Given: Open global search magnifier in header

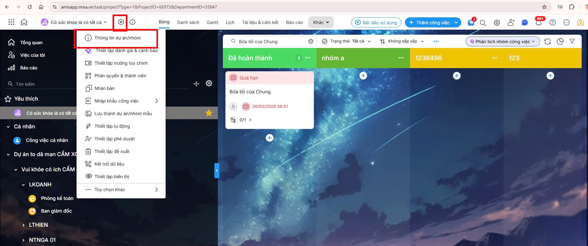Looking at the screenshot, I should [483, 23].
